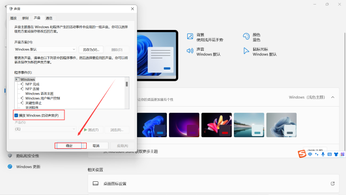The height and width of the screenshot is (195, 346).
Task: Collapse the Windows (浅色主题) chevron
Action: pyautogui.click(x=333, y=97)
